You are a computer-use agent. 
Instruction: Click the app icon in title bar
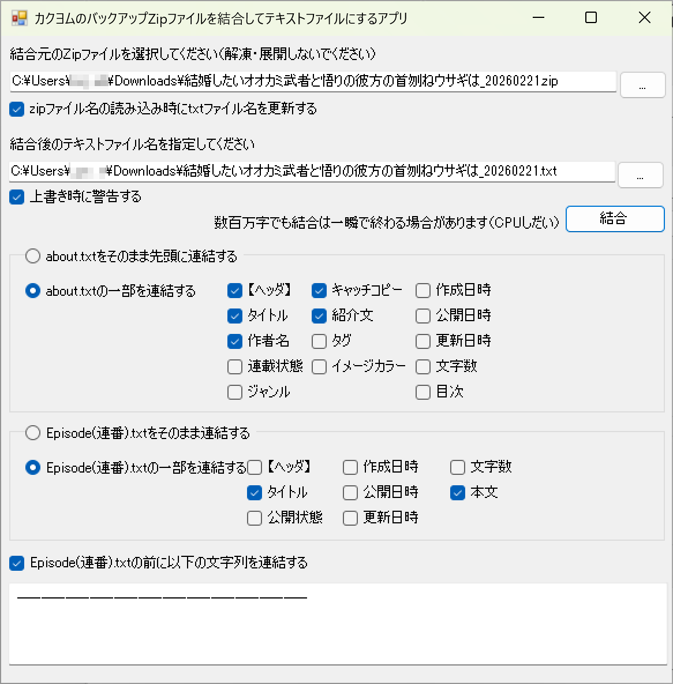tap(19, 18)
